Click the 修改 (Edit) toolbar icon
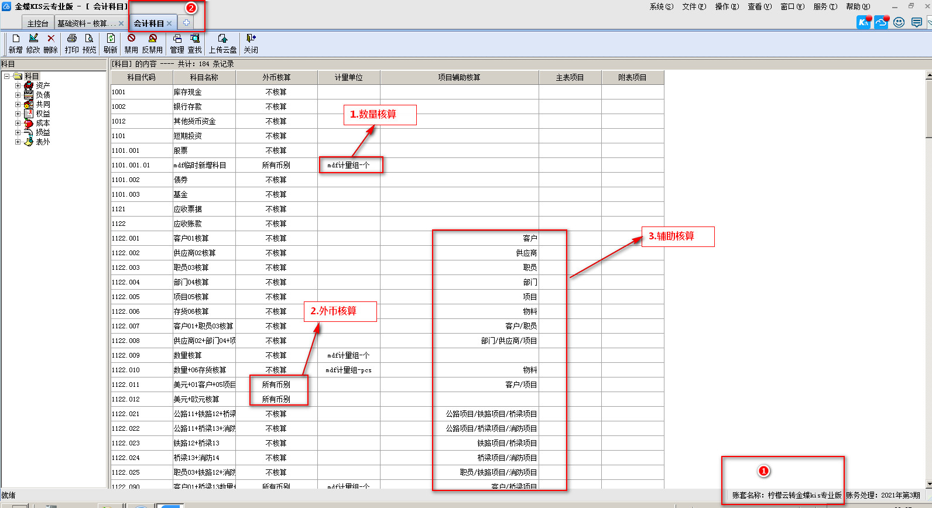 (33, 39)
